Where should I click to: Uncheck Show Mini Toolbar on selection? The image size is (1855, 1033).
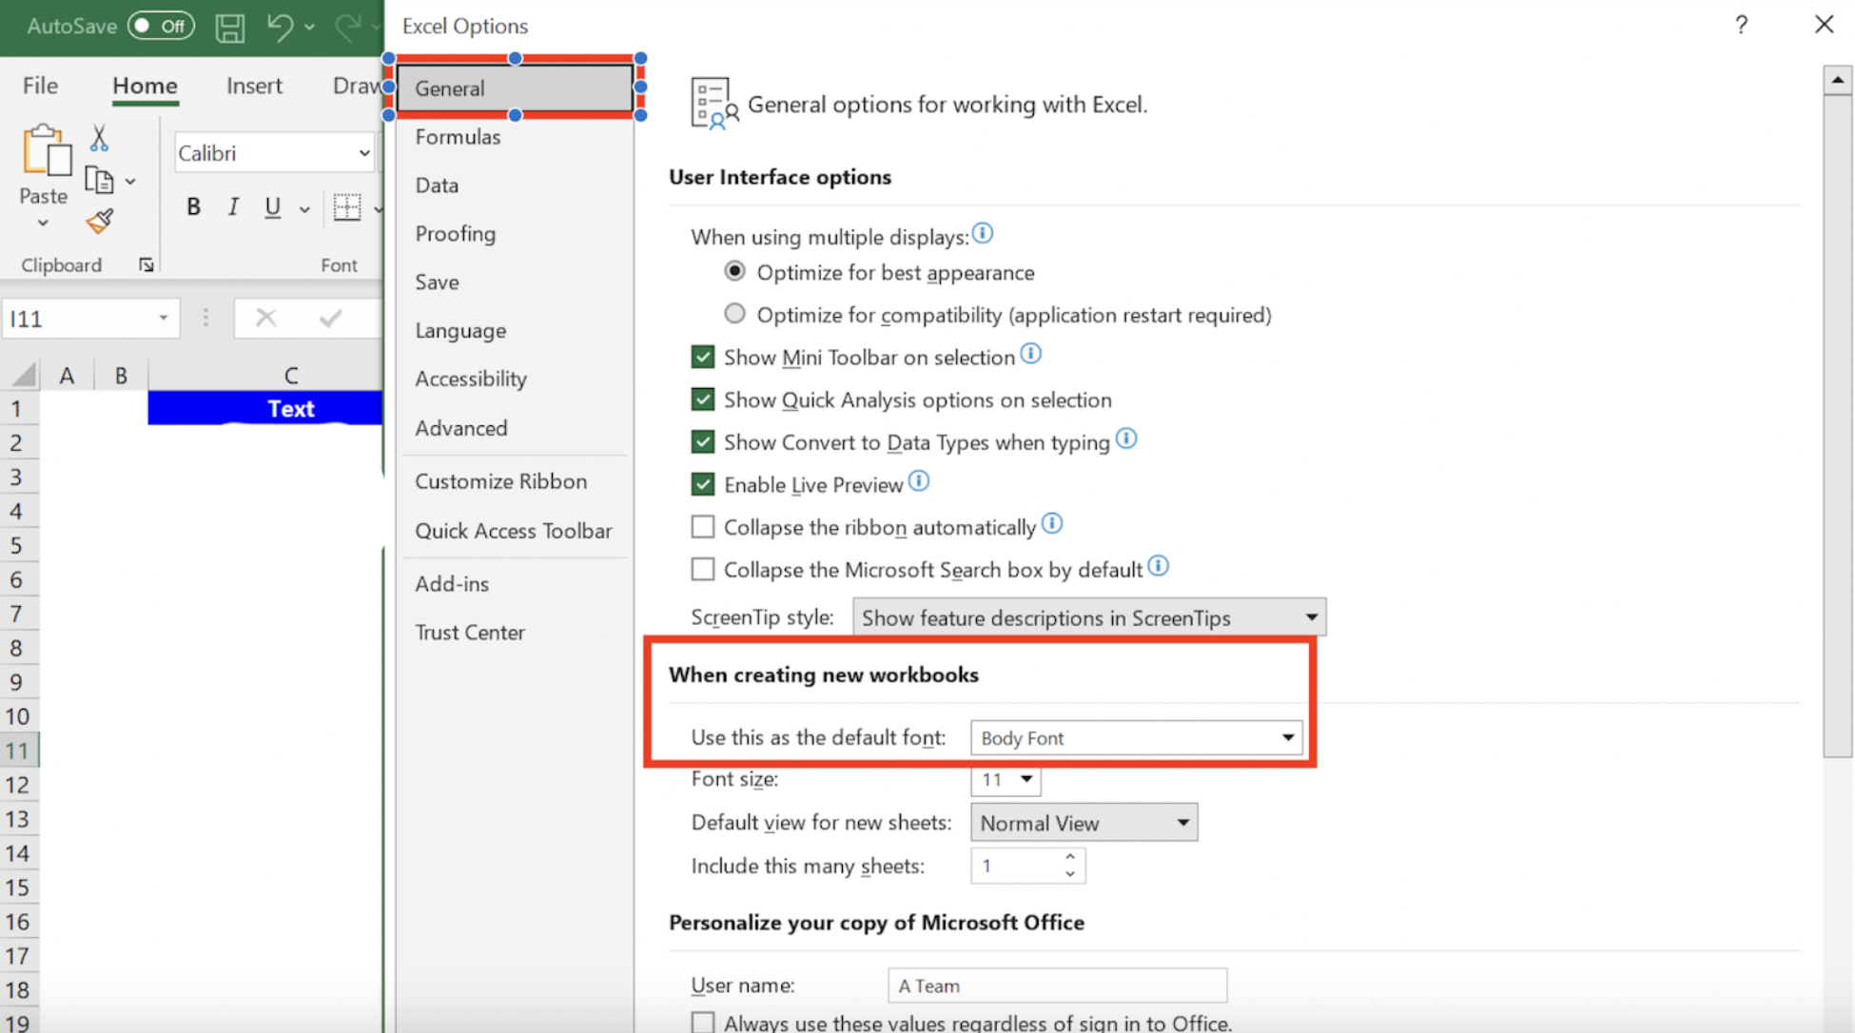(703, 357)
